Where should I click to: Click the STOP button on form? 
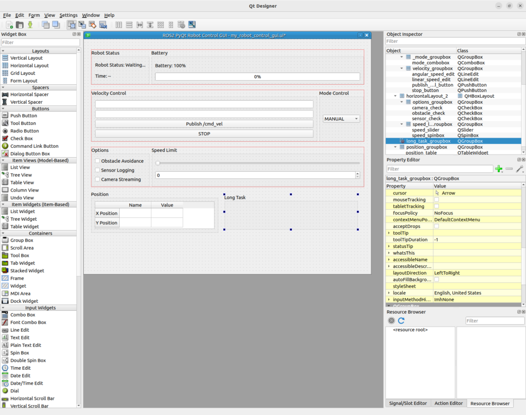204,134
